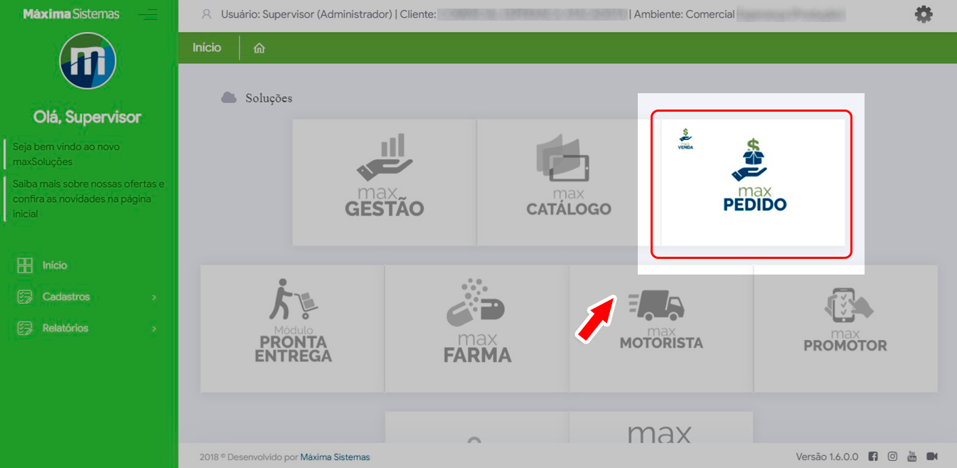Click the 'Seja bem vindo ao novo maxSoluções' message
Image resolution: width=957 pixels, height=468 pixels.
(x=66, y=154)
